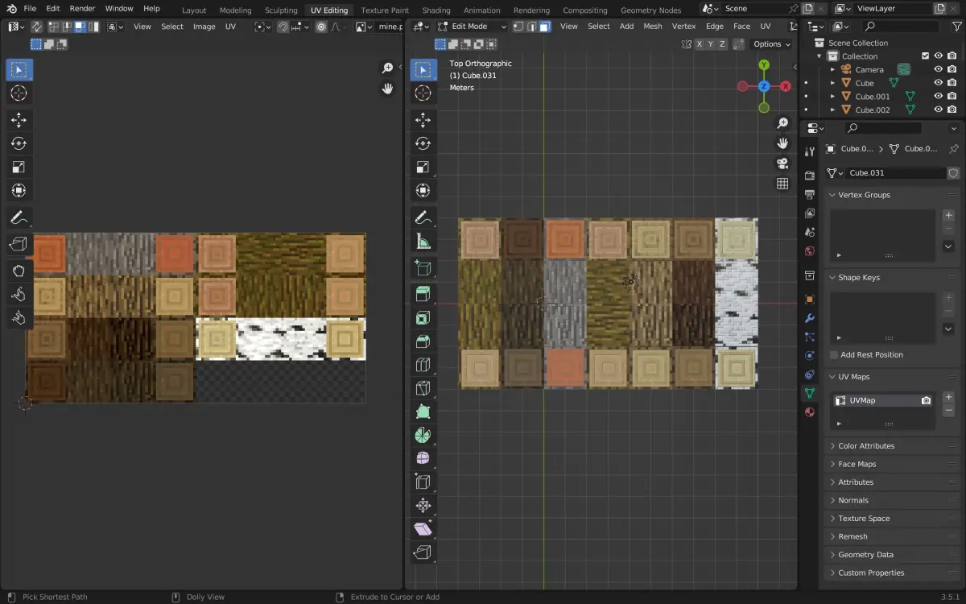Add a new UV map with plus button
The height and width of the screenshot is (604, 966).
pyautogui.click(x=948, y=397)
